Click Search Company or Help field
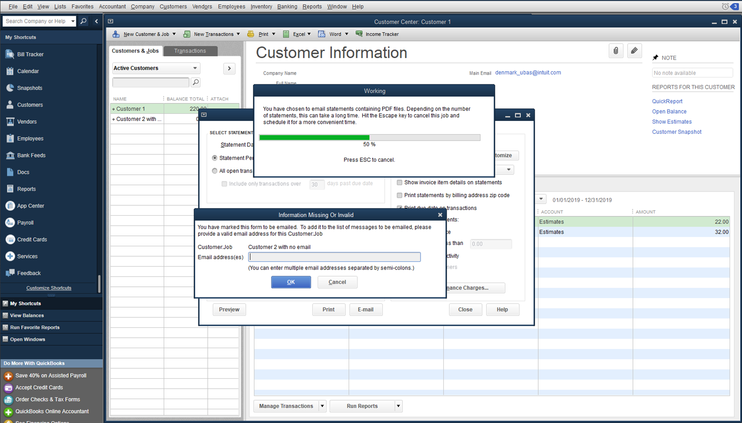The image size is (742, 423). pyautogui.click(x=36, y=21)
